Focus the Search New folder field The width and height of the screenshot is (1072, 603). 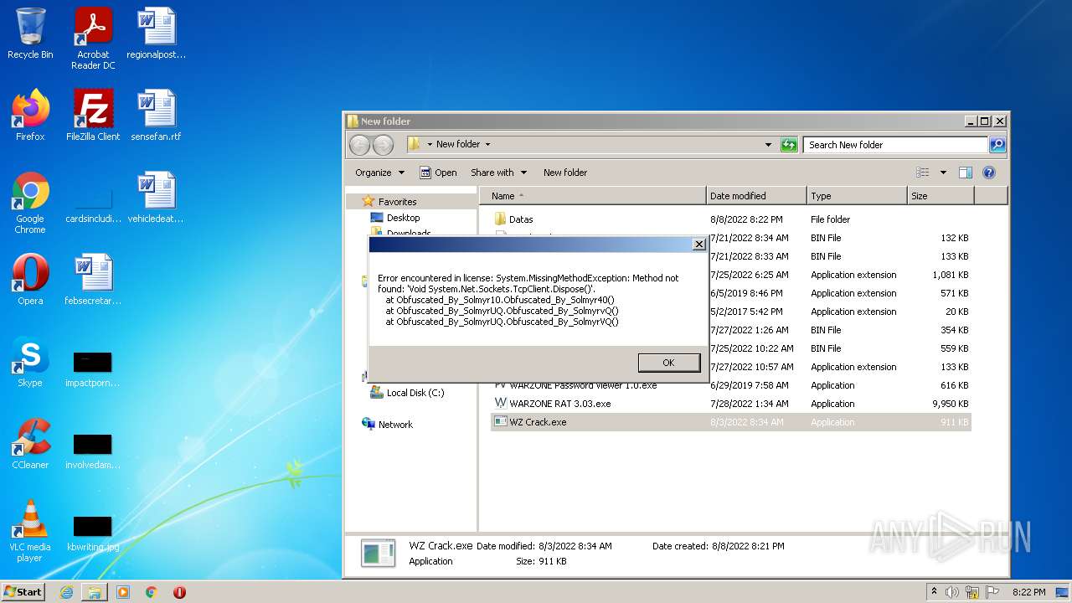click(895, 145)
